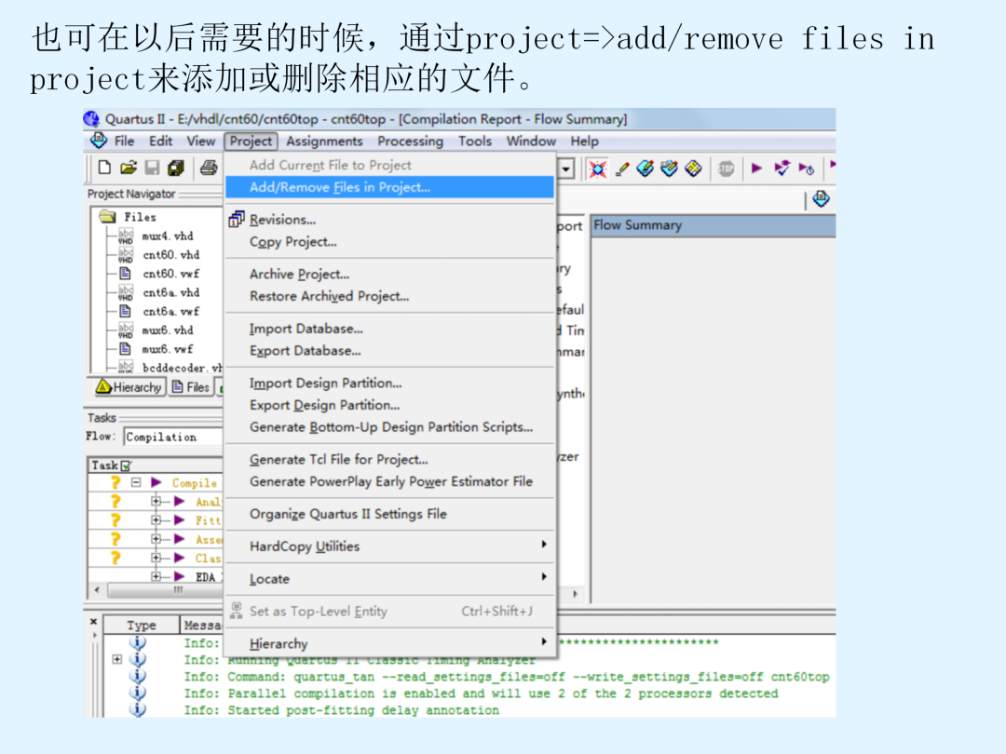Select Generate Tcl File for Project

tap(389, 460)
